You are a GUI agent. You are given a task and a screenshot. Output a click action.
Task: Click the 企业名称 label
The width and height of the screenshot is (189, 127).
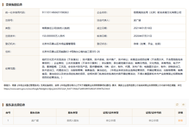(102, 12)
